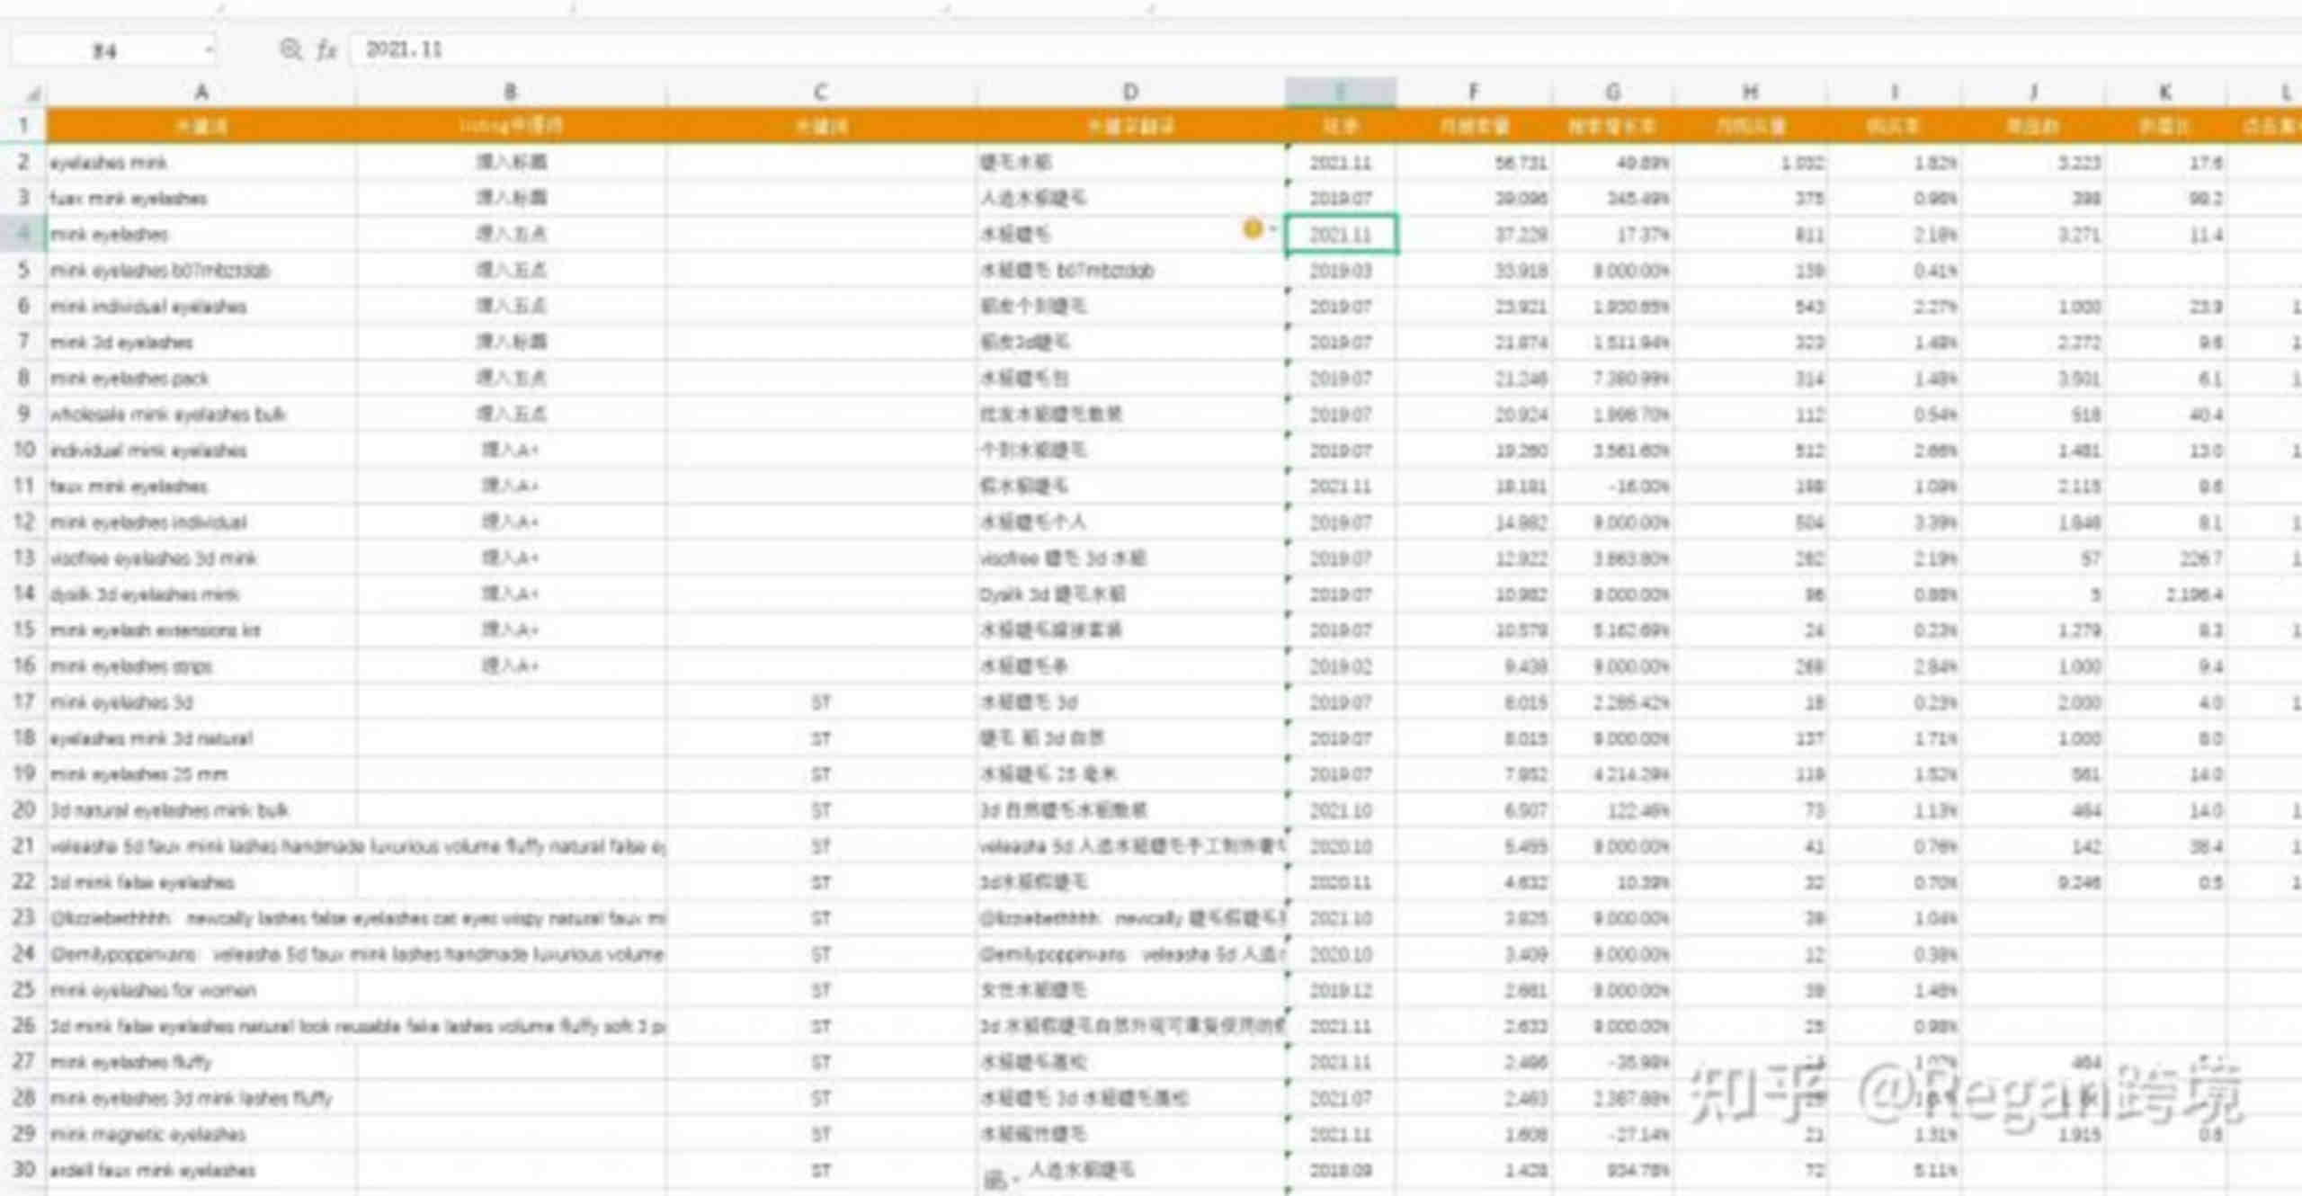Click cell 'faux mink eyelashes' in row 3

(201, 198)
